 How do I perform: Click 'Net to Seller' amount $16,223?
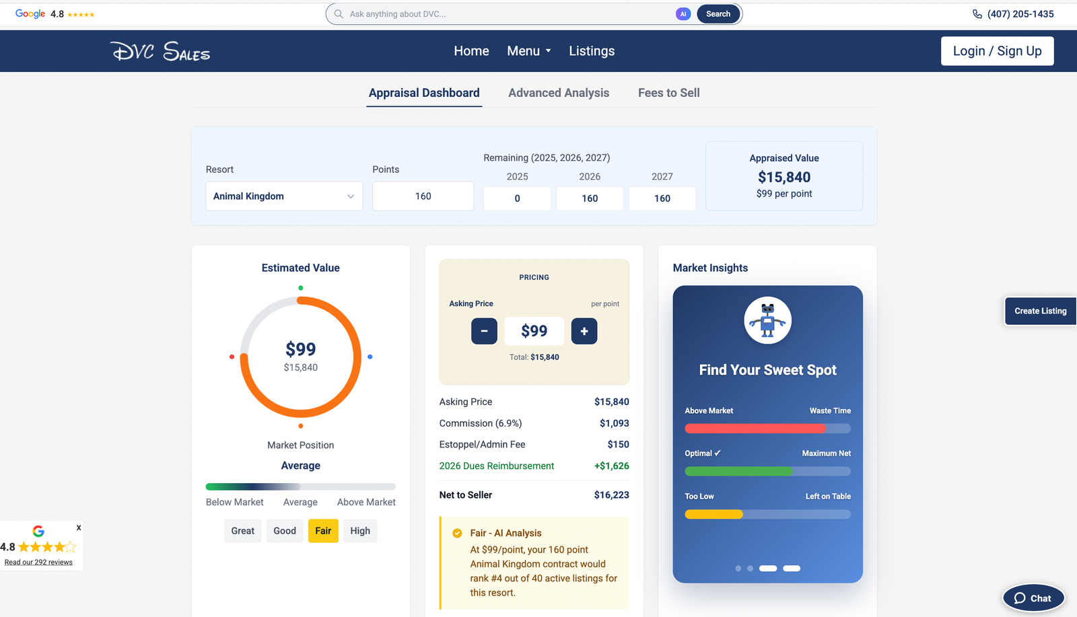tap(611, 495)
